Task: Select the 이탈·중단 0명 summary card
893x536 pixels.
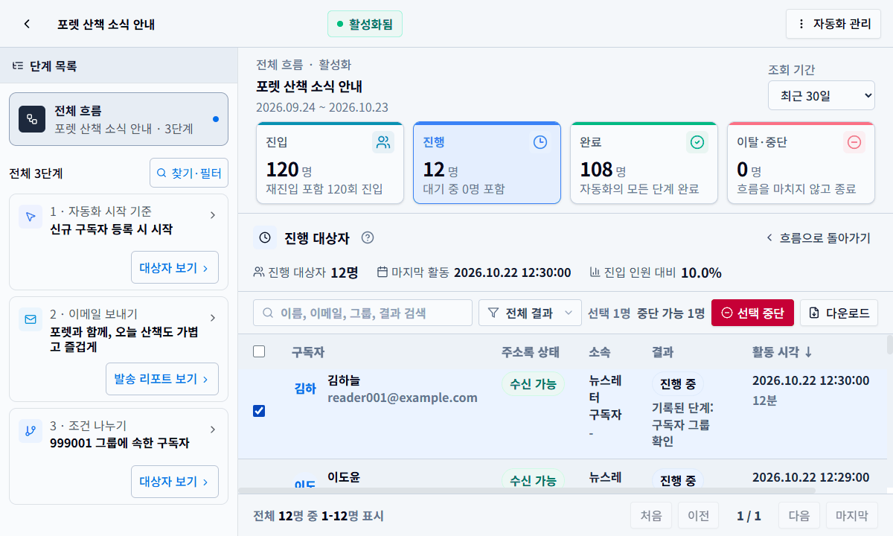Action: point(801,163)
